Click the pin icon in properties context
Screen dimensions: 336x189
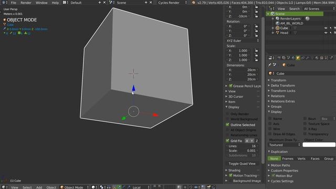[x=270, y=65]
